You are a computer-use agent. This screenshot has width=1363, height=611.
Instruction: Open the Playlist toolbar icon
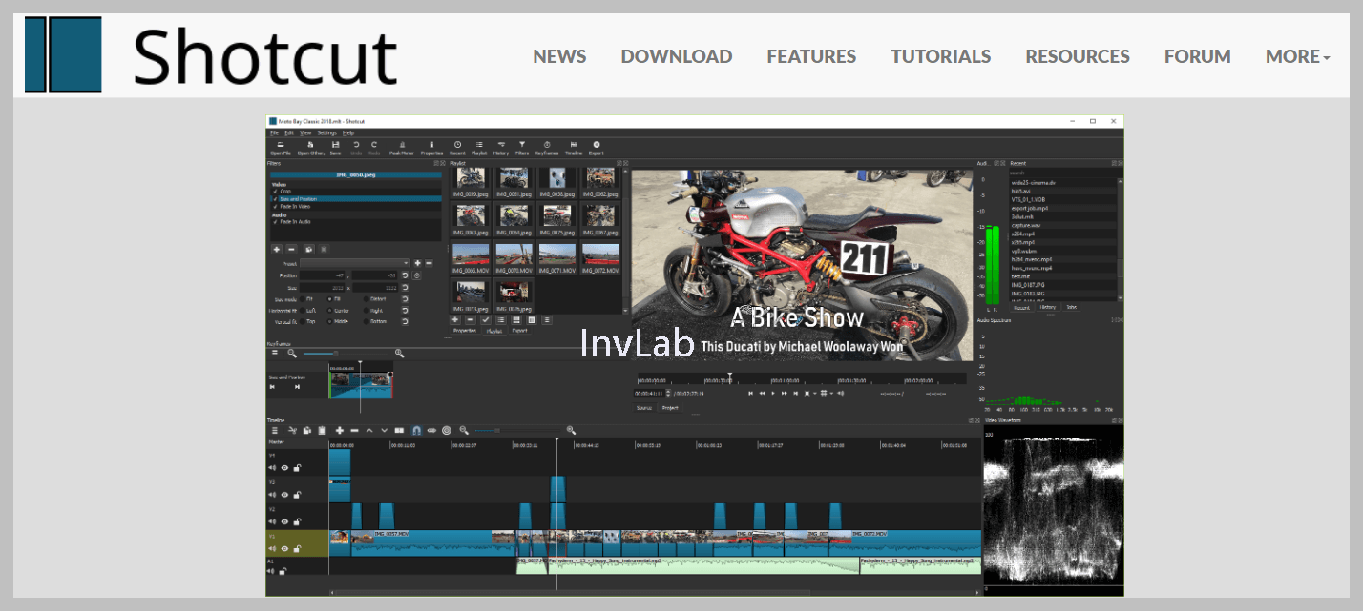pos(479,148)
